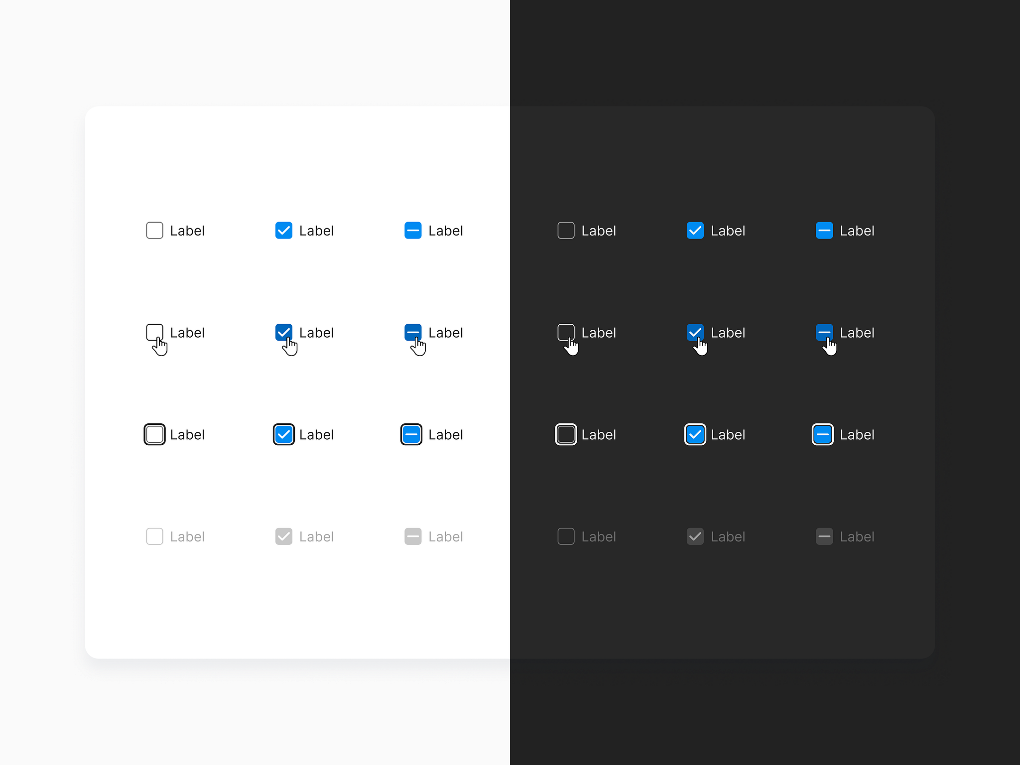Screen dimensions: 1020x765
Task: Click the Label text beside light theme default checkbox
Action: [x=187, y=231]
